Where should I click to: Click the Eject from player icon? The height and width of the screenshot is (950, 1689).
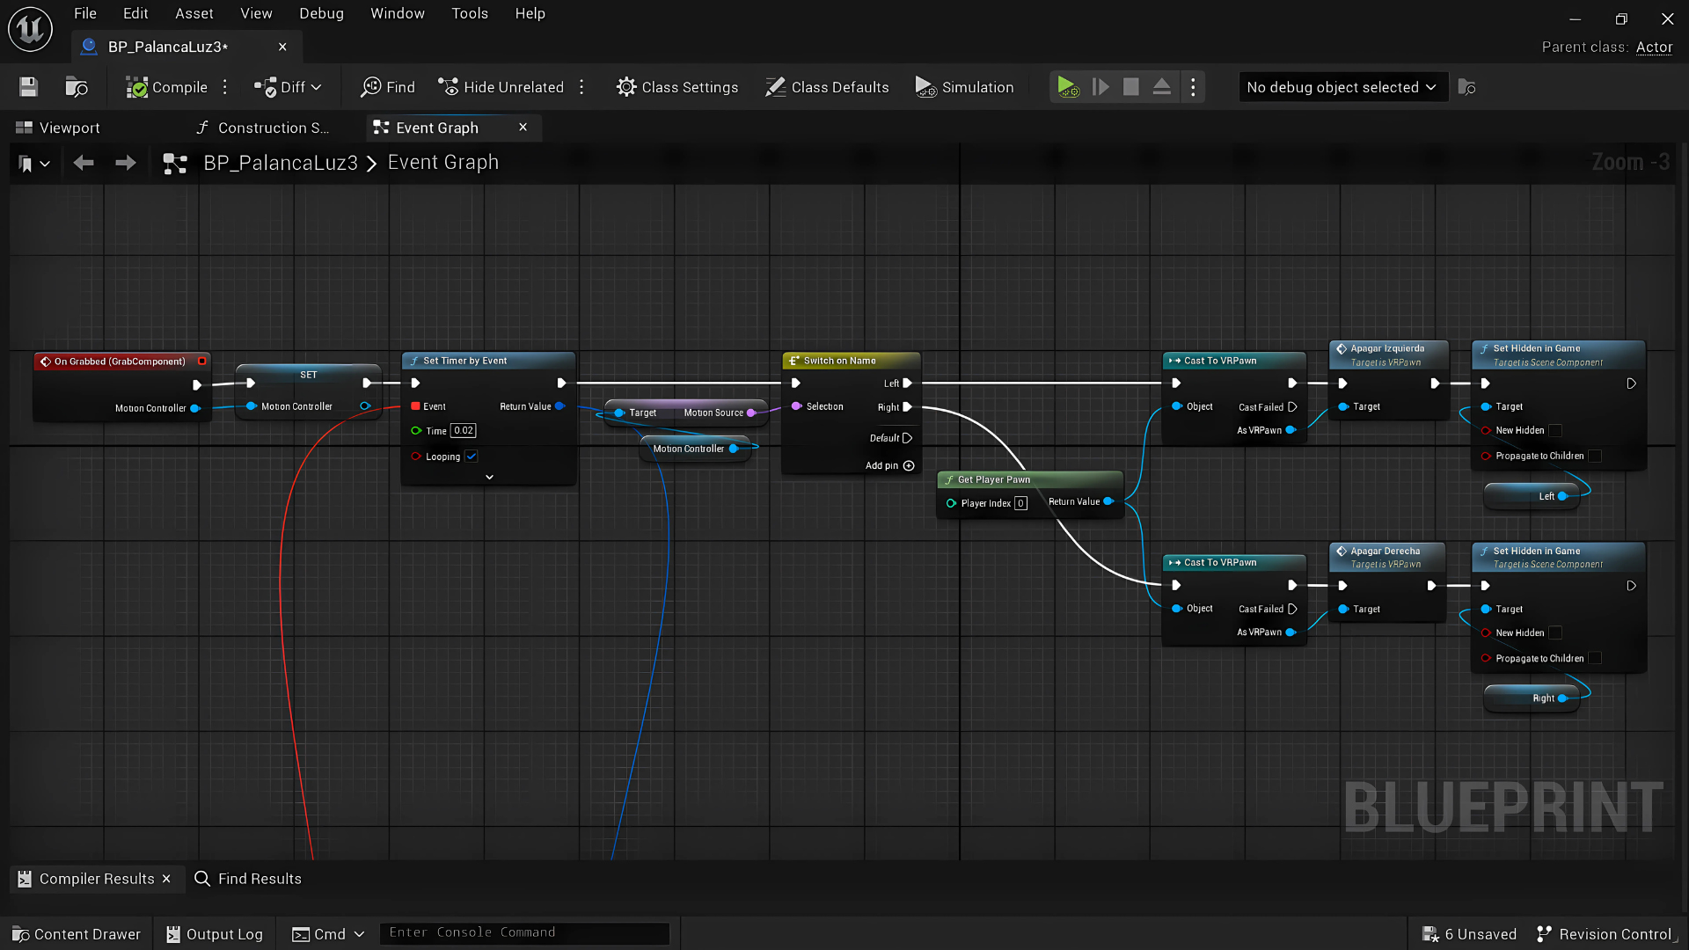(1161, 87)
